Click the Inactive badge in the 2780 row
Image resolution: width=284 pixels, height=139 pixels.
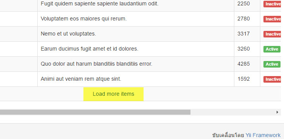pos(272,19)
